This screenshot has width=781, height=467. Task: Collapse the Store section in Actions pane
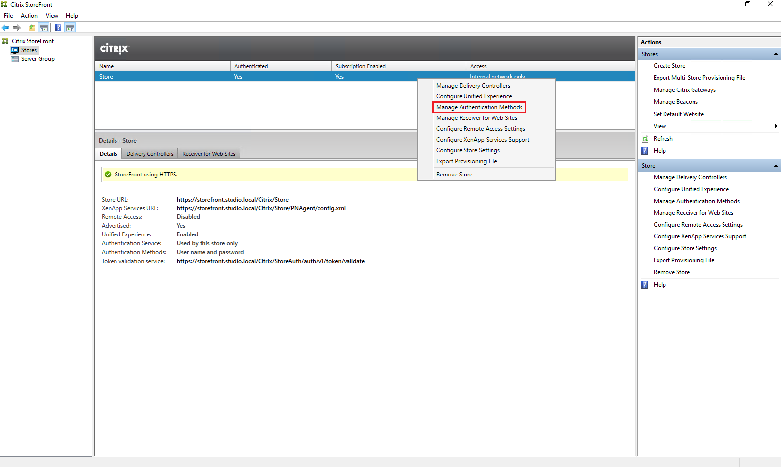coord(776,166)
